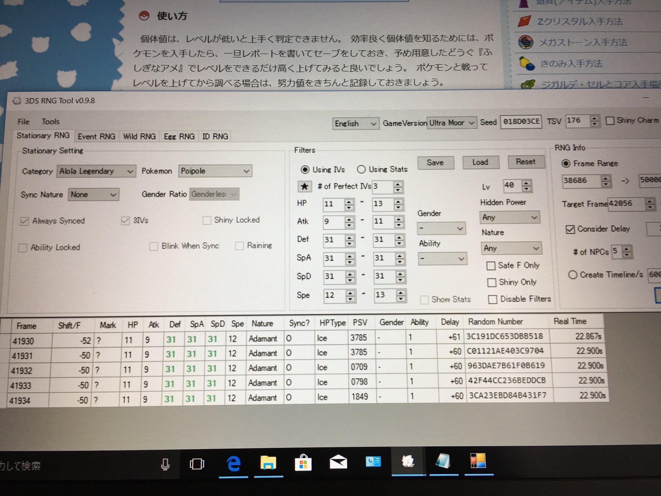Click the 3DS RNG Tool title bar icon
Image resolution: width=661 pixels, height=496 pixels.
(16, 101)
